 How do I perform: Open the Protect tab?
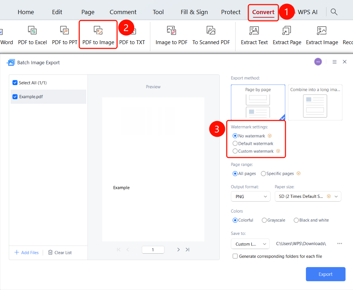(x=231, y=12)
